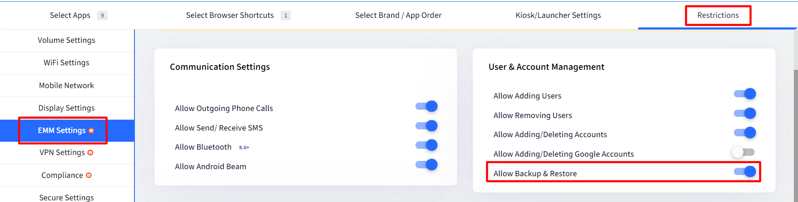Click the orange badge icon next to VPN Settings
Screen dimensions: 798x202
tap(90, 153)
